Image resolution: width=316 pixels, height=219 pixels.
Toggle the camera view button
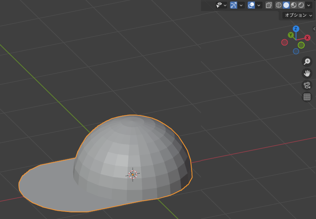click(x=307, y=85)
